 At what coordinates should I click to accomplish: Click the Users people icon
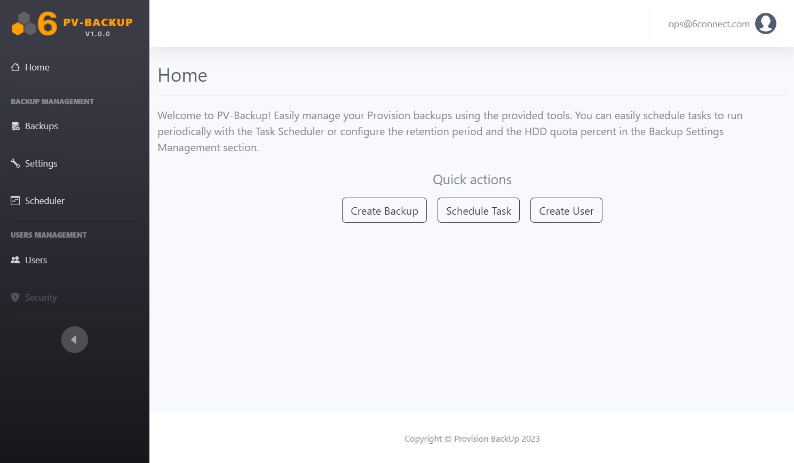pyautogui.click(x=15, y=260)
